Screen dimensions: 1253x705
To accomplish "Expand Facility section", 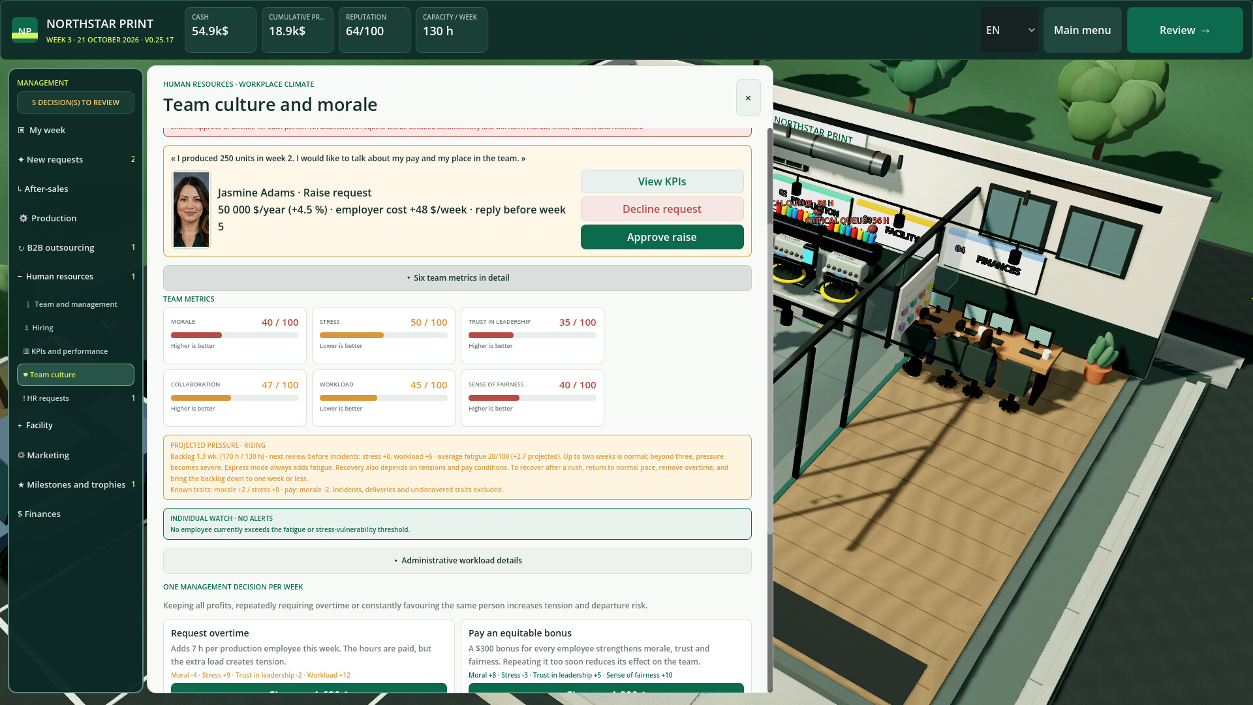I will tap(76, 425).
